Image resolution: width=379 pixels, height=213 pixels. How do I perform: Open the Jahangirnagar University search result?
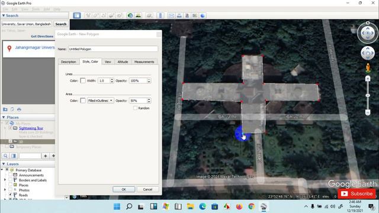point(29,49)
